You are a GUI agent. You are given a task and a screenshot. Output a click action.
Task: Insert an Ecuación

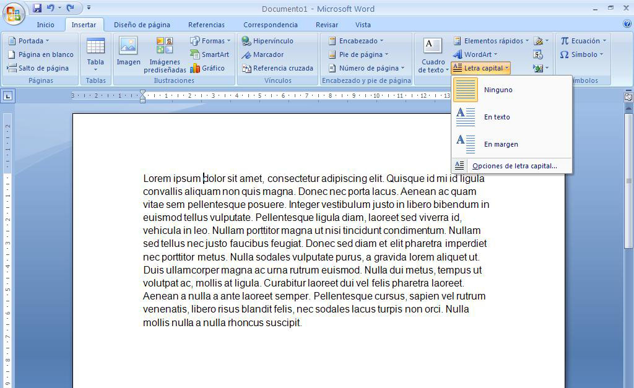click(583, 40)
